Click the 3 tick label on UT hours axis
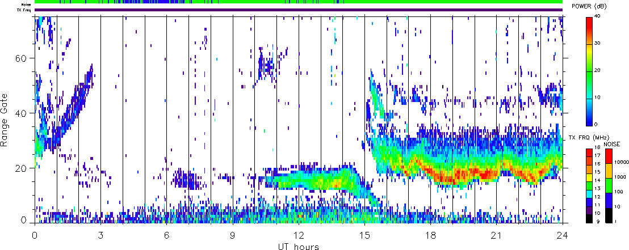 (x=100, y=236)
